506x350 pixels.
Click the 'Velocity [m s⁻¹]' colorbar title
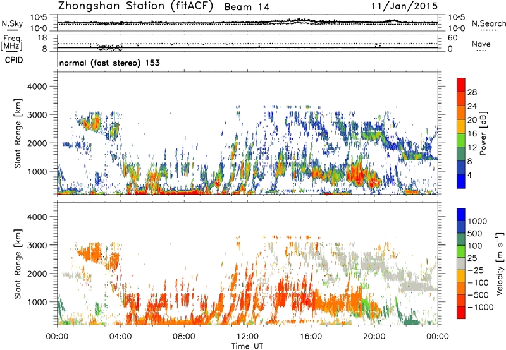pyautogui.click(x=500, y=263)
